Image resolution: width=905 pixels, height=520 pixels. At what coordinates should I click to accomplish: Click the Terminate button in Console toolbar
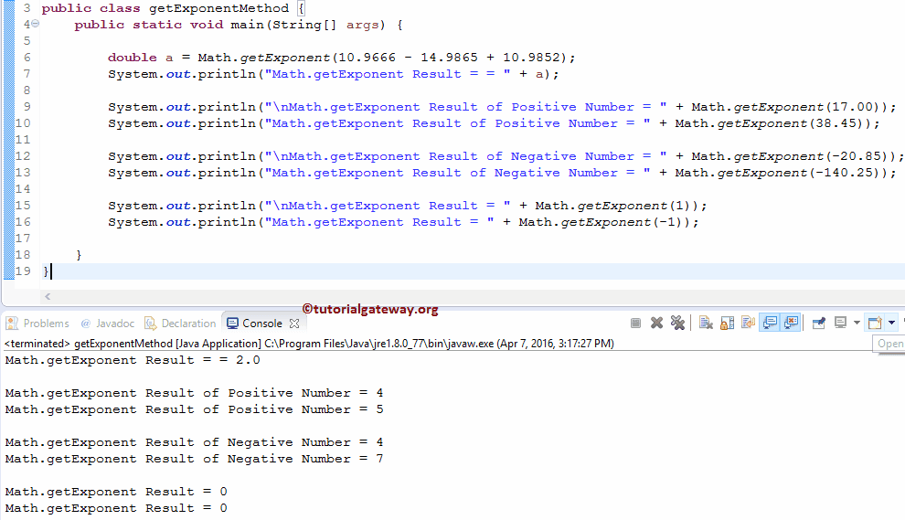pyautogui.click(x=635, y=324)
